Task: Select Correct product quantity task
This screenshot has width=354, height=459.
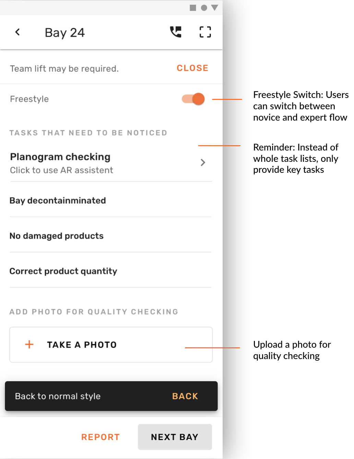Action: tap(63, 271)
